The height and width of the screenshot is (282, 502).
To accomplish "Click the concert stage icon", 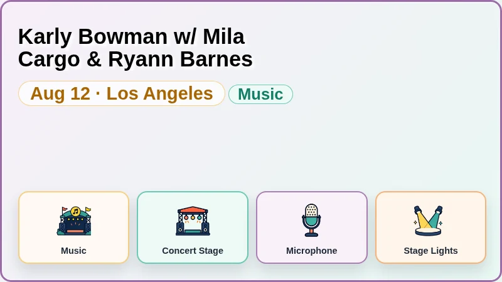I will pyautogui.click(x=193, y=221).
